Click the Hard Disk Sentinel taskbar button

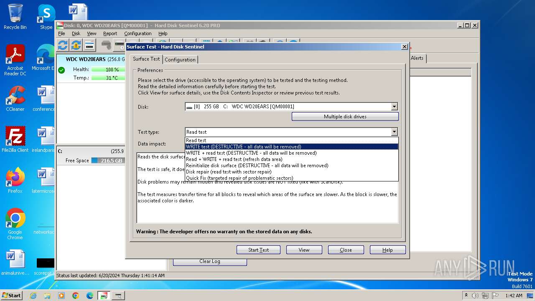tap(104, 296)
